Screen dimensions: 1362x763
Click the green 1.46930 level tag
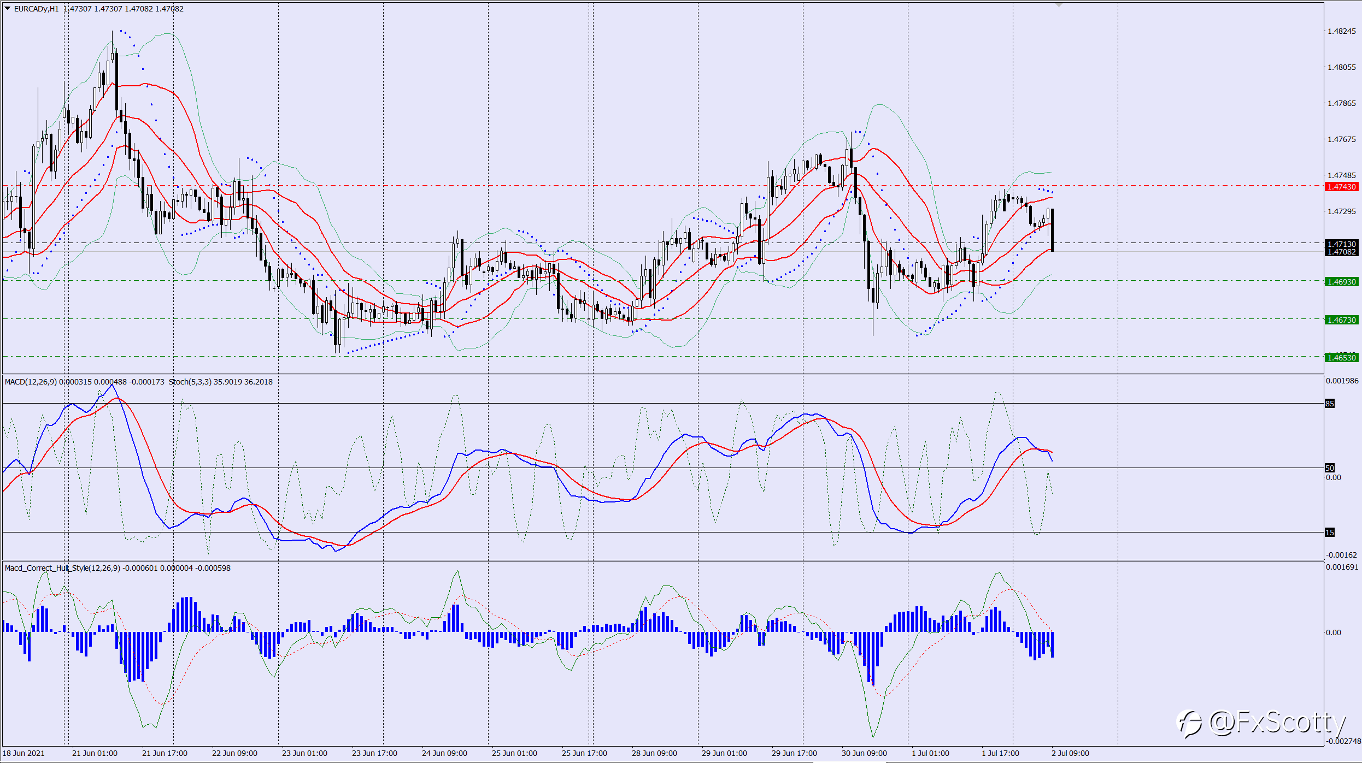[1342, 282]
